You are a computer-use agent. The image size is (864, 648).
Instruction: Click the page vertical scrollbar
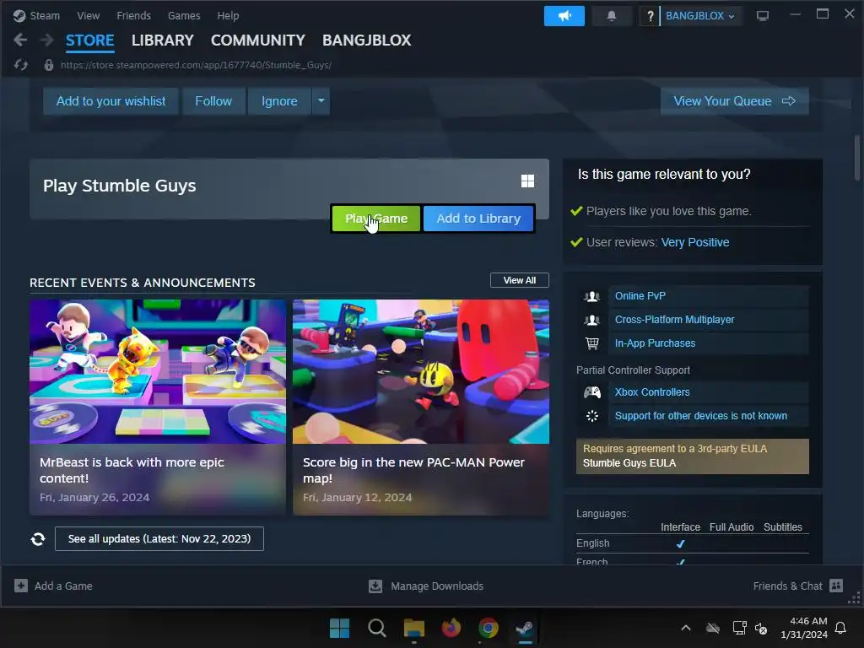click(857, 158)
